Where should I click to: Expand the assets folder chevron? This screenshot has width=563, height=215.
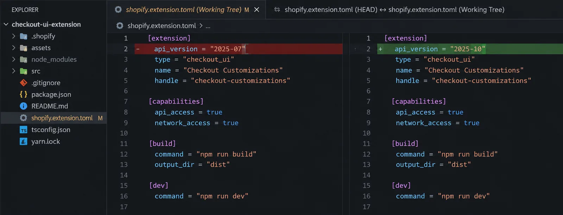tap(14, 48)
